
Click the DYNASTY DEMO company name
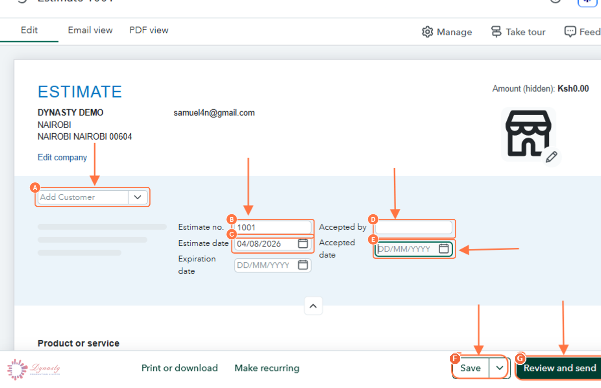coord(71,113)
